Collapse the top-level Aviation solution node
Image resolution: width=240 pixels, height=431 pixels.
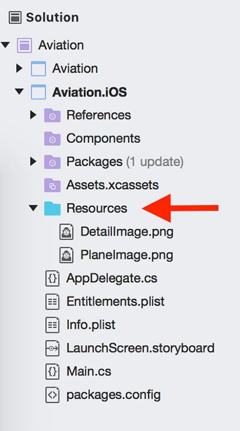[5, 45]
